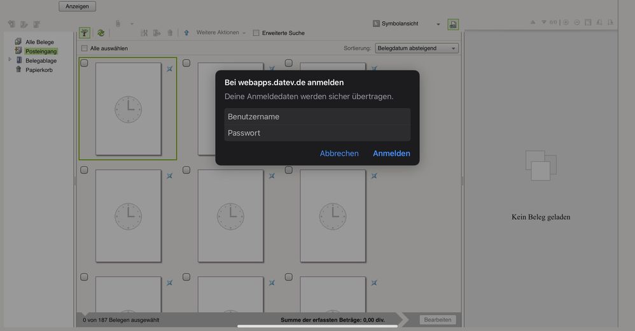Click the second icon above the folder tree
This screenshot has width=635, height=331.
[x=24, y=24]
